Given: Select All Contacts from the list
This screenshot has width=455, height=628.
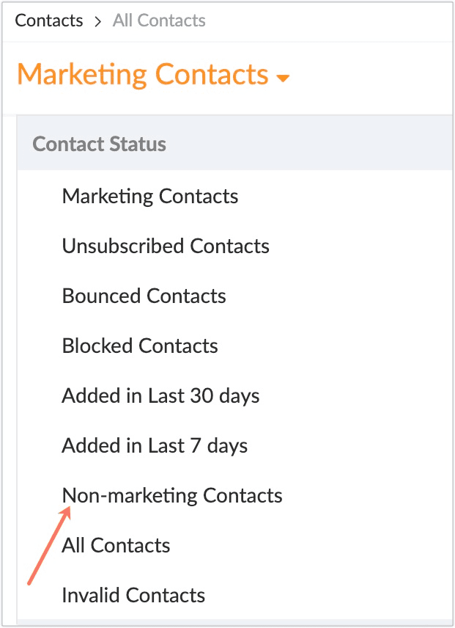Looking at the screenshot, I should (x=116, y=545).
